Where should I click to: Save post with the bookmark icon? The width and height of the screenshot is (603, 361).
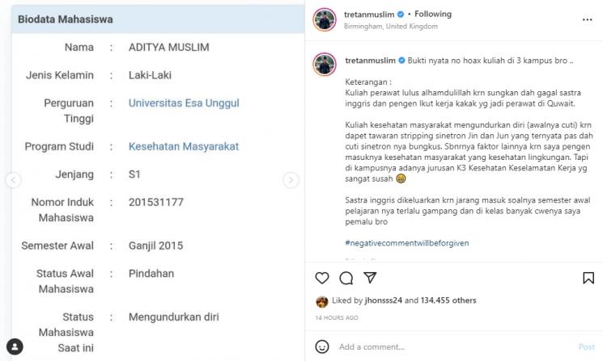pos(588,278)
